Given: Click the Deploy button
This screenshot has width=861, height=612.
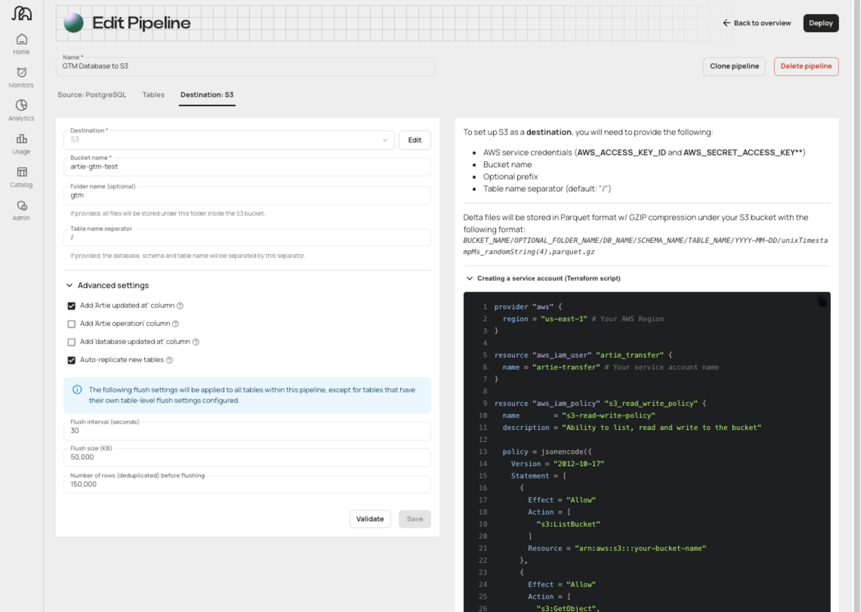Looking at the screenshot, I should (820, 23).
